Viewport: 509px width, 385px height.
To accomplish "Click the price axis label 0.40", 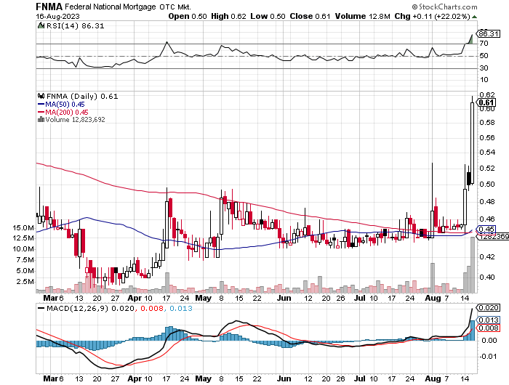I will tap(487, 277).
